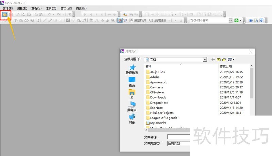Click the create new folder icon
Image resolution: width=272 pixels, height=156 pixels.
[224, 59]
